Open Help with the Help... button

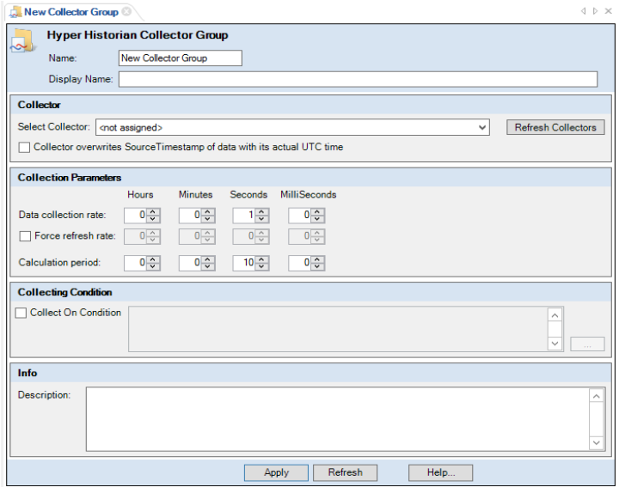tap(440, 472)
